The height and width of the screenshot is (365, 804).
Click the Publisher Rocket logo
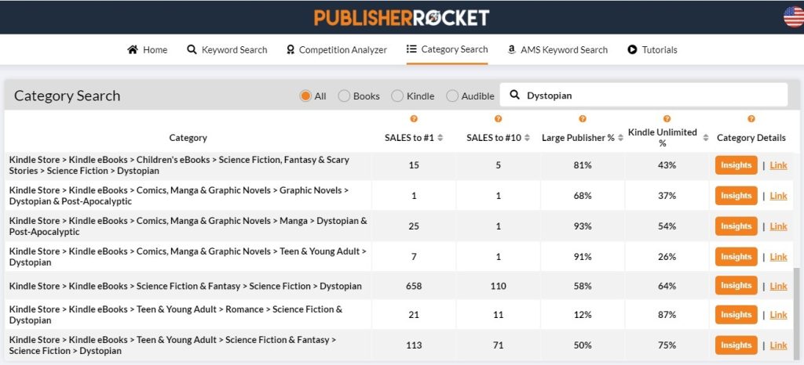point(401,18)
